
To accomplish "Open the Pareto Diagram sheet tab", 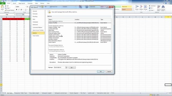I will click(74, 93).
